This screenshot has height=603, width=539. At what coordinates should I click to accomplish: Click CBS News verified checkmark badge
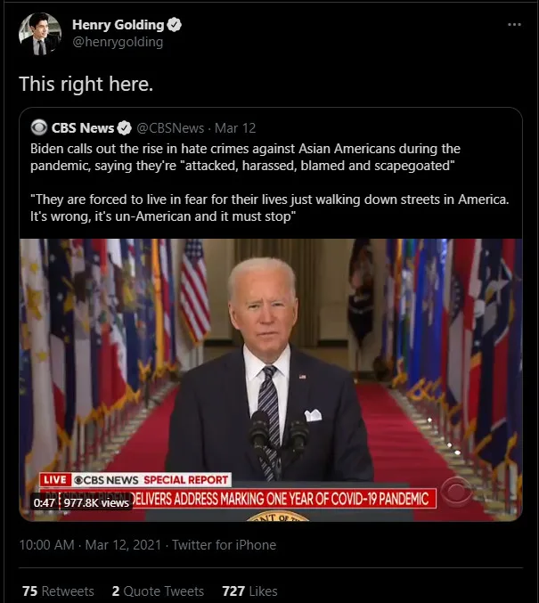(124, 128)
